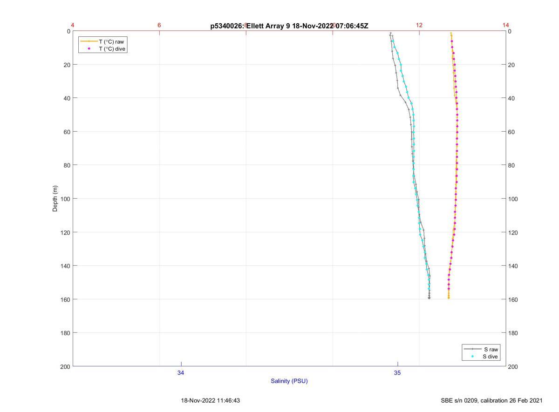Click the gray line sample in salinity legend
Screen dimensions: 559x412
point(472,349)
